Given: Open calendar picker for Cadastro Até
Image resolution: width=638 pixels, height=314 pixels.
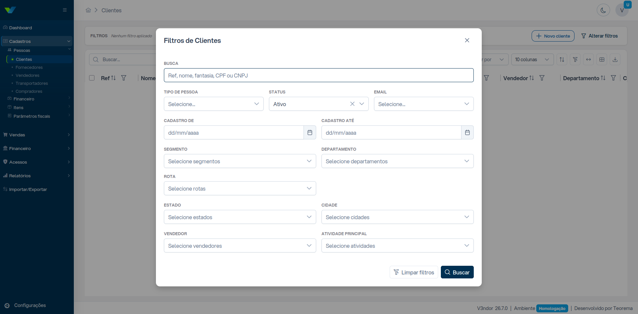Looking at the screenshot, I should pyautogui.click(x=467, y=132).
